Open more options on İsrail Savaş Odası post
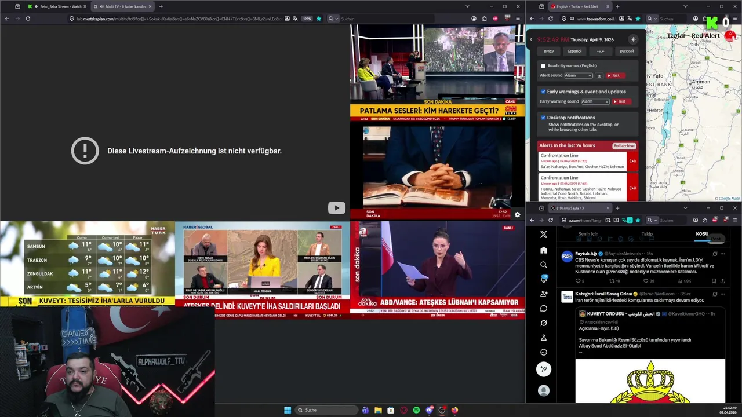Screen dimensions: 742x417 tap(722, 294)
